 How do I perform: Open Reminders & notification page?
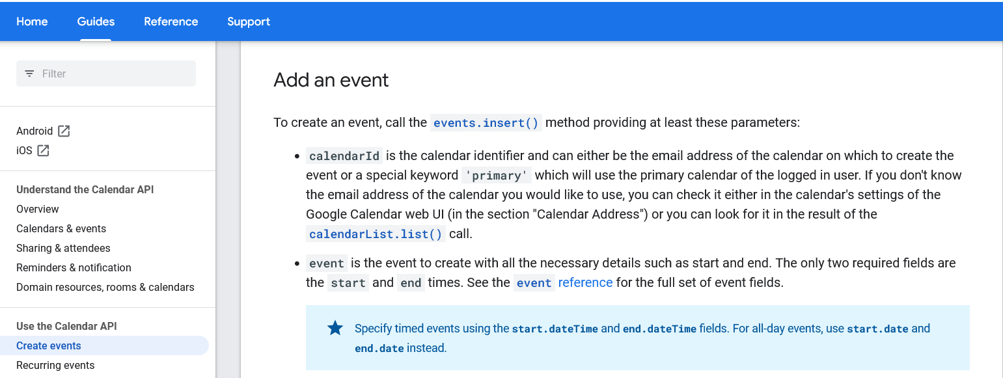click(74, 267)
